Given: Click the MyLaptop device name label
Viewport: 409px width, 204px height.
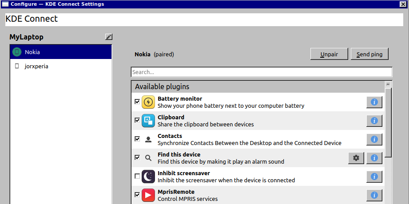Looking at the screenshot, I should pos(26,37).
